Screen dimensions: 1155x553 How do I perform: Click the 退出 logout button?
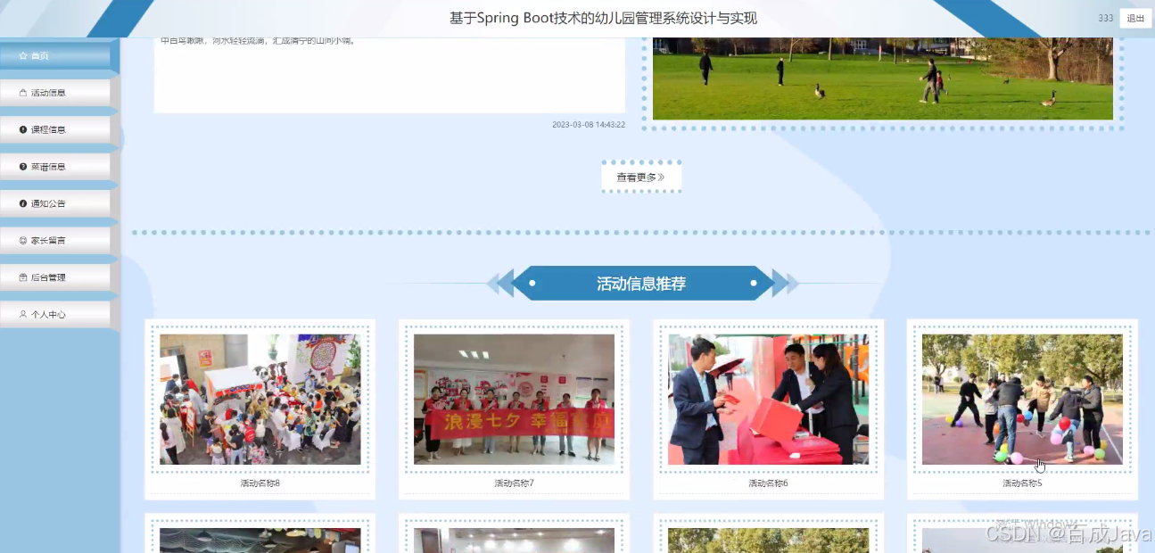pyautogui.click(x=1135, y=19)
